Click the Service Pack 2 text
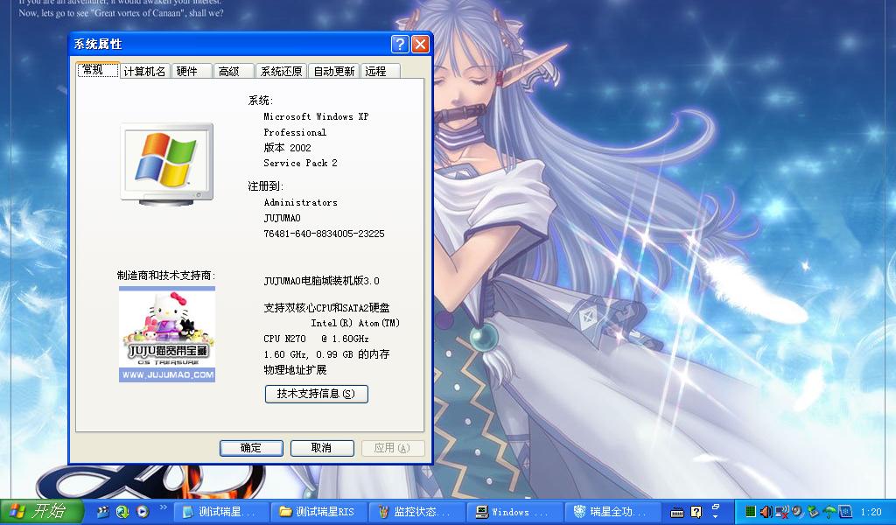The width and height of the screenshot is (896, 525). point(301,163)
